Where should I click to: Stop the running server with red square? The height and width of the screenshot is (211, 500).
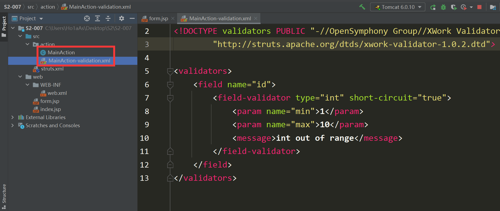(479, 7)
